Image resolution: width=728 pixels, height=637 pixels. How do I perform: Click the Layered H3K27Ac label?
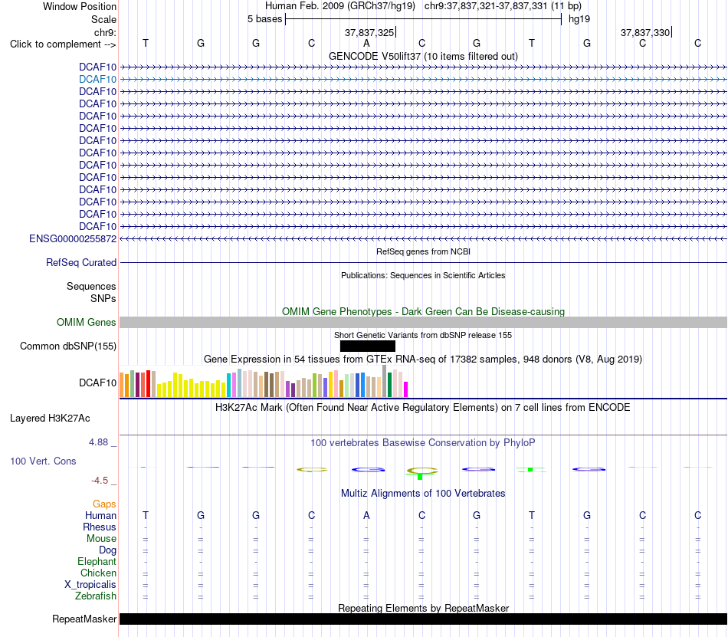pyautogui.click(x=50, y=419)
